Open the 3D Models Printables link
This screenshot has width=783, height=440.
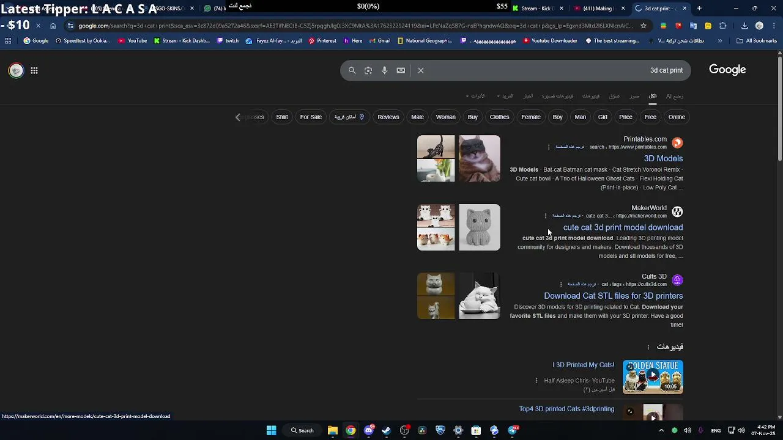(x=663, y=158)
